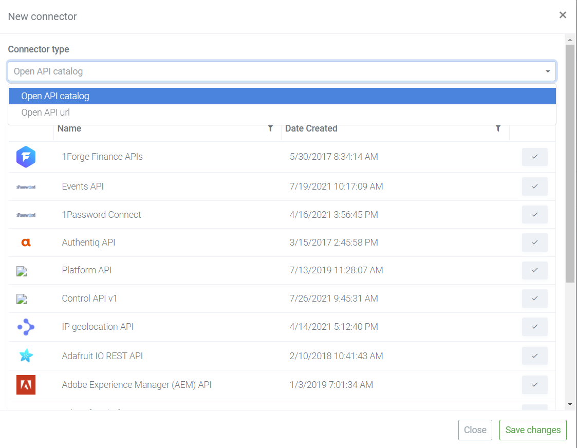Click the date 7/19/2021 10:17:09 AM
This screenshot has width=577, height=448.
(337, 186)
